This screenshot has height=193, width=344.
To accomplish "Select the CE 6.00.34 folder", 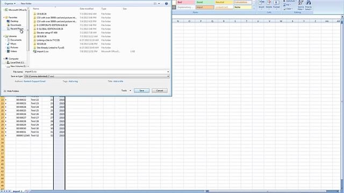I will tap(41, 14).
